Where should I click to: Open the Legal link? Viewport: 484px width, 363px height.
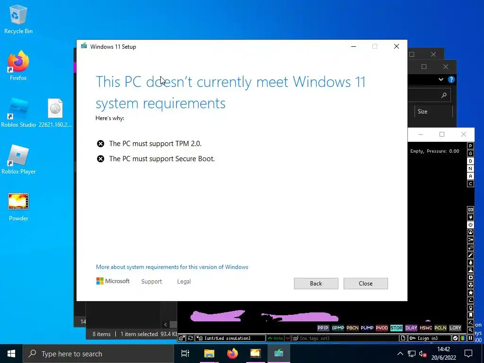184,282
